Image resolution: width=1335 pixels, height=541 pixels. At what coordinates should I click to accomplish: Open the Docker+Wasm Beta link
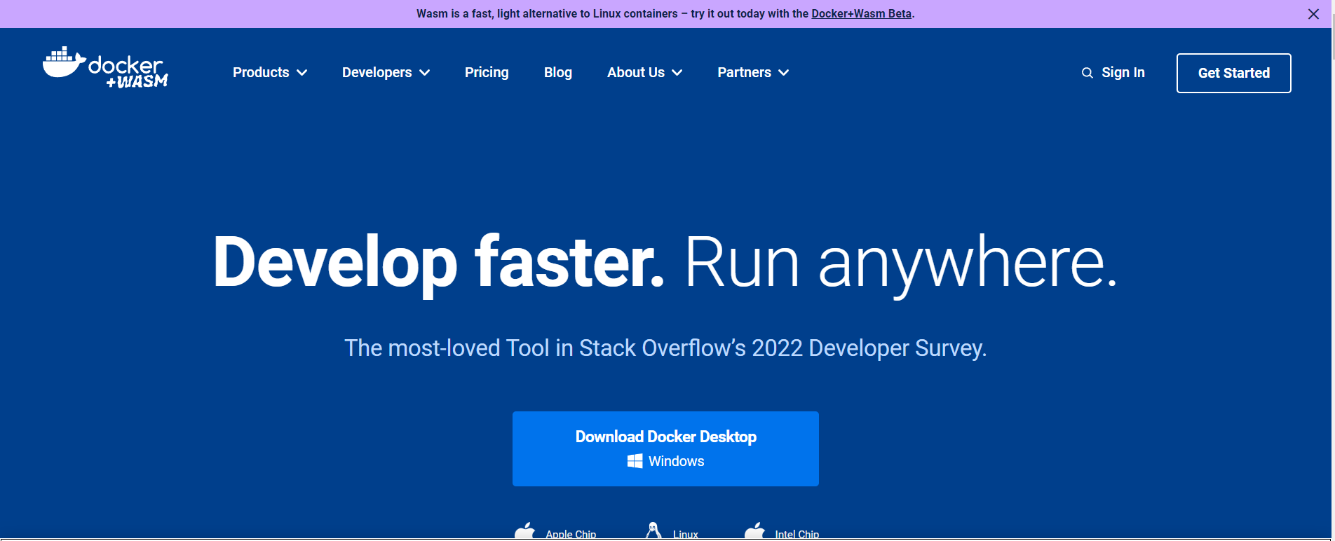click(862, 14)
